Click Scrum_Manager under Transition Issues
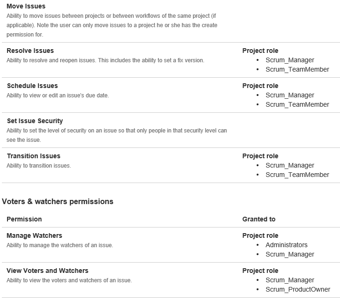The height and width of the screenshot is (301, 340). point(290,165)
